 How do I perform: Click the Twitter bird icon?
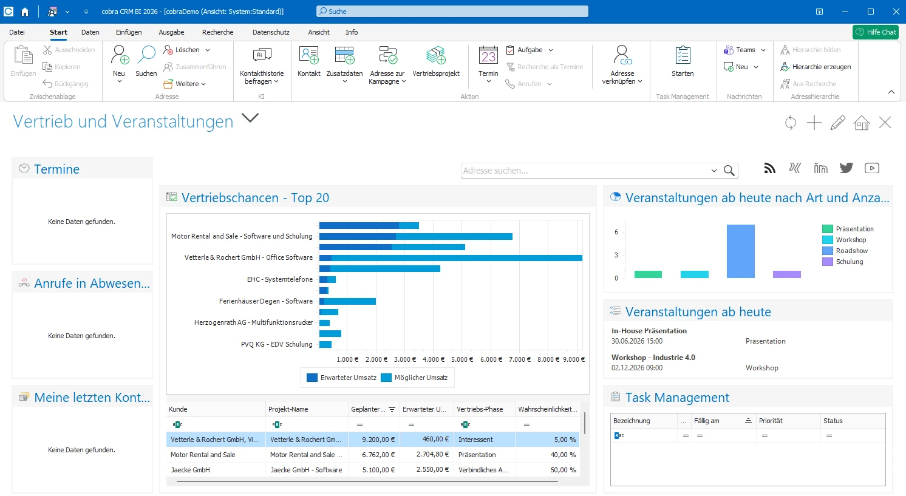pyautogui.click(x=846, y=168)
